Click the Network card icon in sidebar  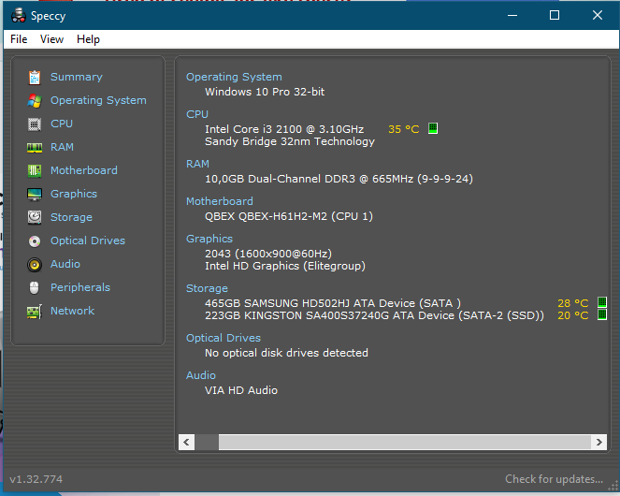pos(35,312)
